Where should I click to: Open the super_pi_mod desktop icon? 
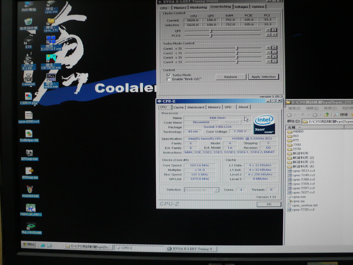31,209
